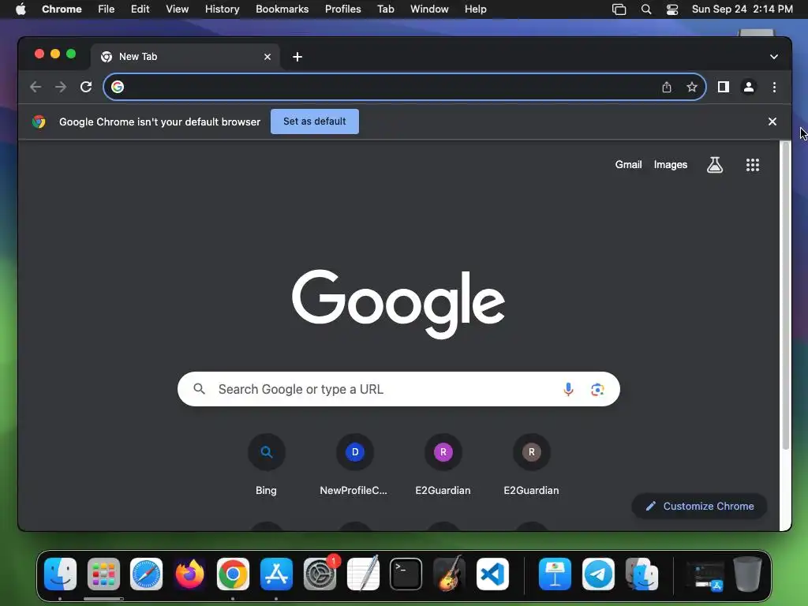Open the recent screenshot stack in Dock
The width and height of the screenshot is (808, 606).
tap(705, 577)
